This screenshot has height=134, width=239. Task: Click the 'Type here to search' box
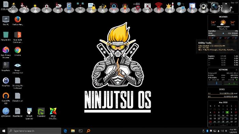34,131
